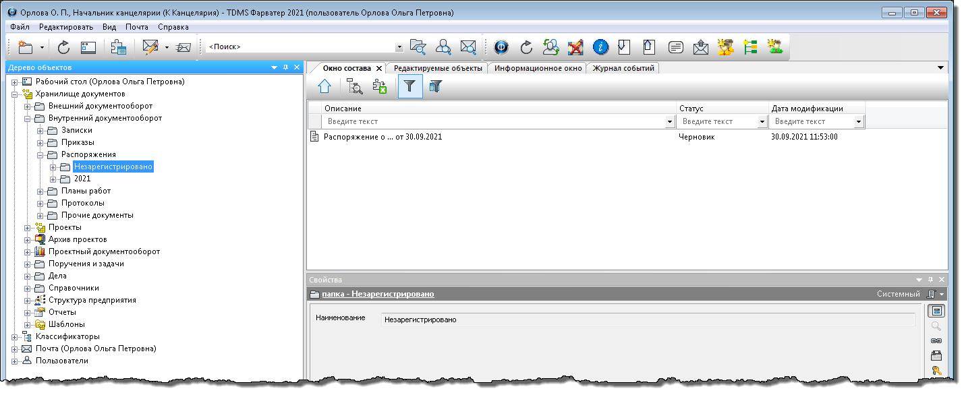964x393 pixels.
Task: Click the blue information icon in toolbar
Action: pyautogui.click(x=600, y=47)
